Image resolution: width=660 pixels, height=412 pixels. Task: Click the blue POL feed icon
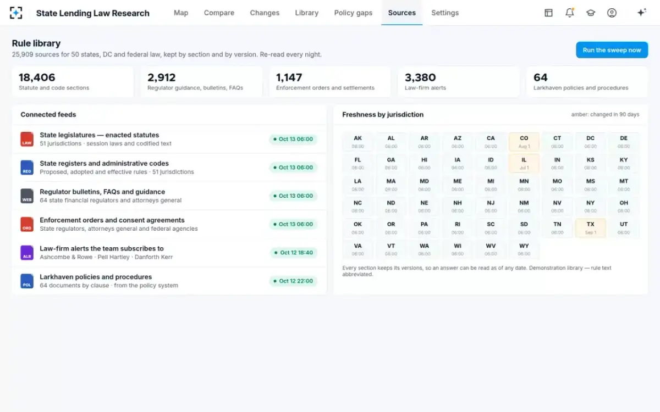point(27,281)
